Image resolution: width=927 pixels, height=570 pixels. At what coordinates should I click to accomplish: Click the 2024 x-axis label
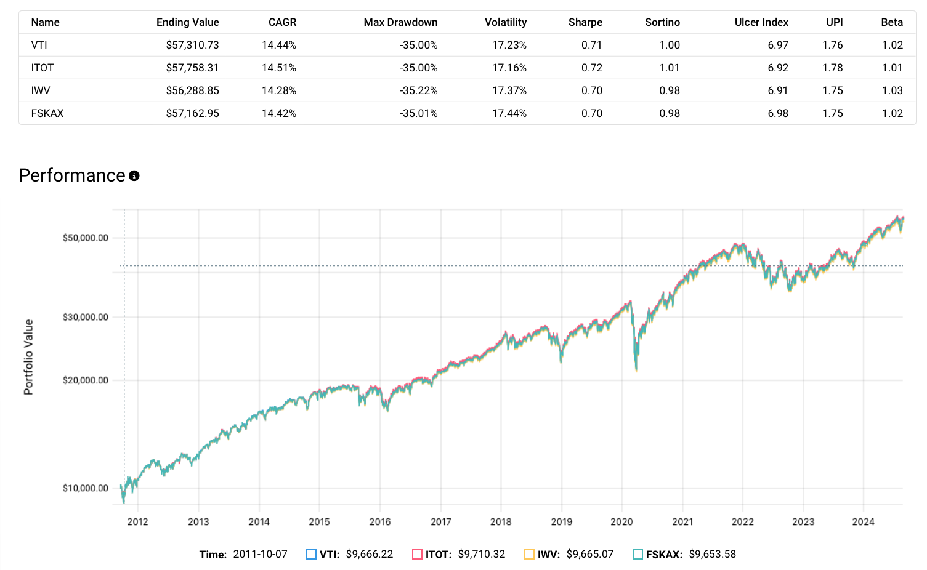click(863, 522)
